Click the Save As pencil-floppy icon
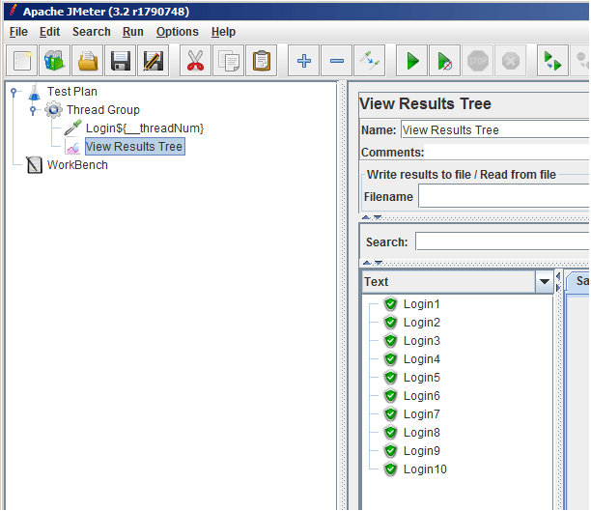Viewport: 591px width, 511px height. tap(153, 61)
